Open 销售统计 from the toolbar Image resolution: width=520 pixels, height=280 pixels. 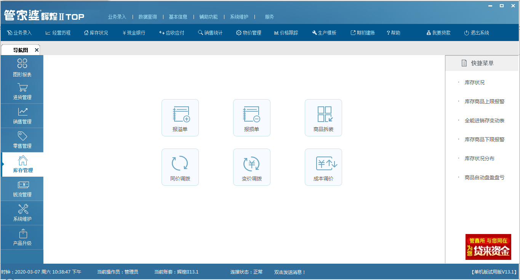point(210,33)
